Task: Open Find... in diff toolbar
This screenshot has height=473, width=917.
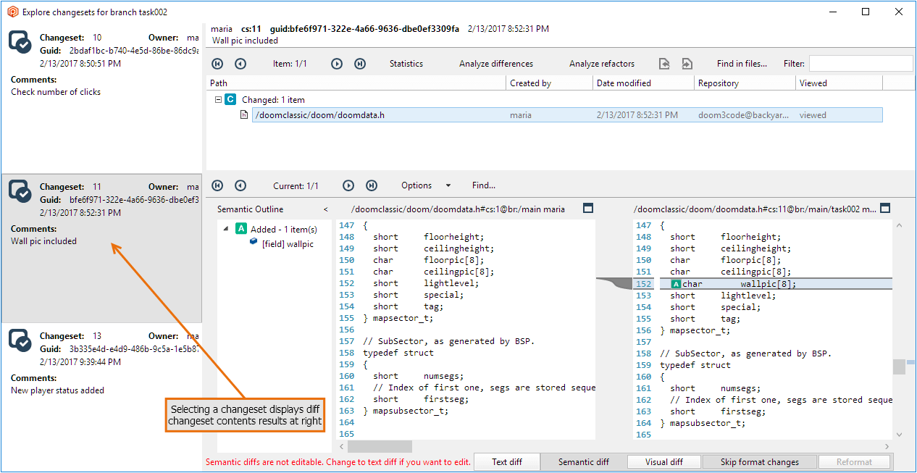Action: pos(484,185)
